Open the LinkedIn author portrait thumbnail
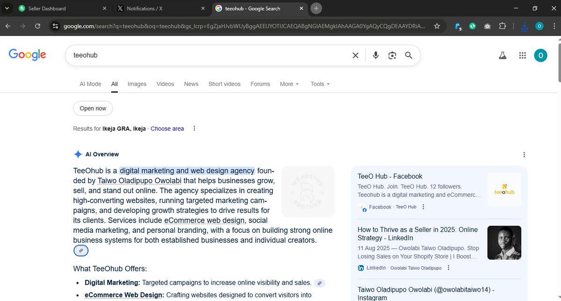Screen dimensions: 561x301 (x=504, y=243)
